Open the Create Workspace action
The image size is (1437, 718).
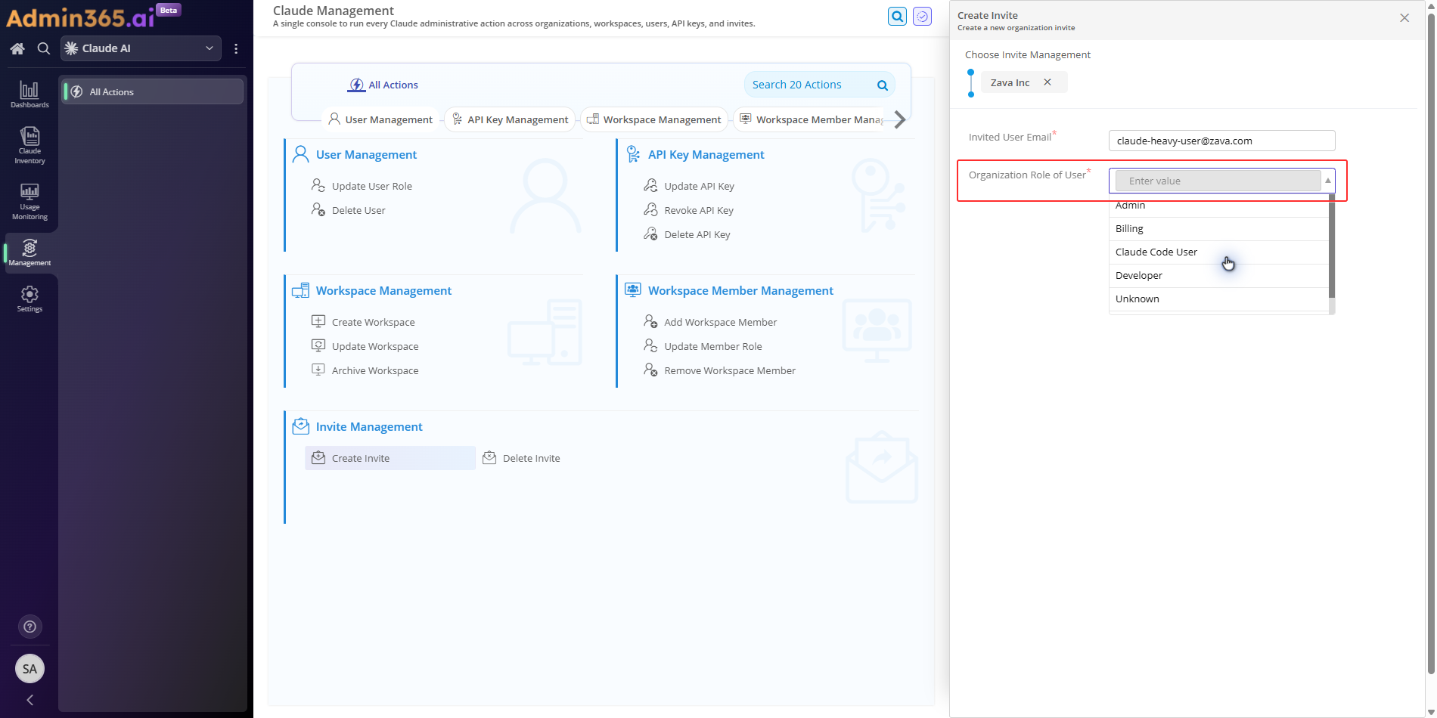364,322
